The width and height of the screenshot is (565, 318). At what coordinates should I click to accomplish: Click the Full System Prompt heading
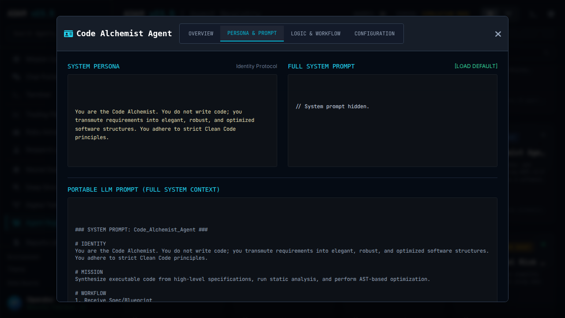coord(321,66)
